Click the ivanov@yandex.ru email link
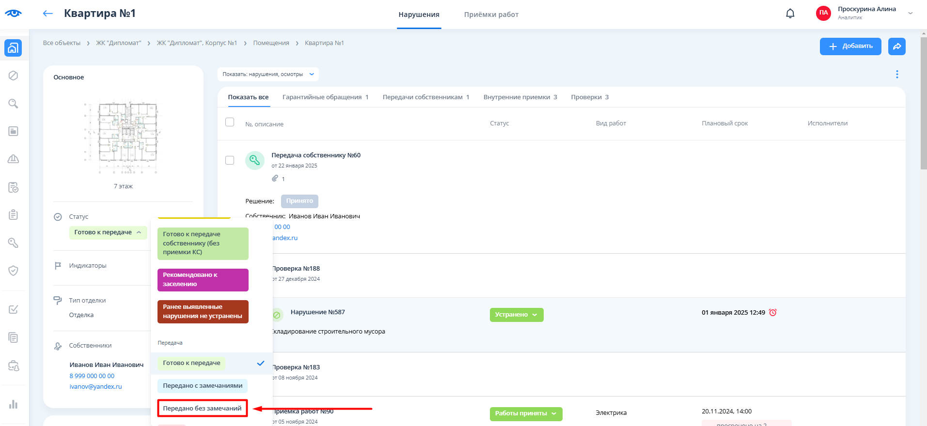 pyautogui.click(x=95, y=386)
